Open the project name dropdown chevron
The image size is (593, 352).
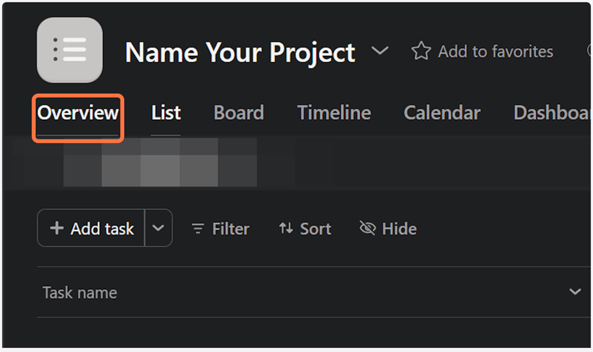pyautogui.click(x=380, y=51)
